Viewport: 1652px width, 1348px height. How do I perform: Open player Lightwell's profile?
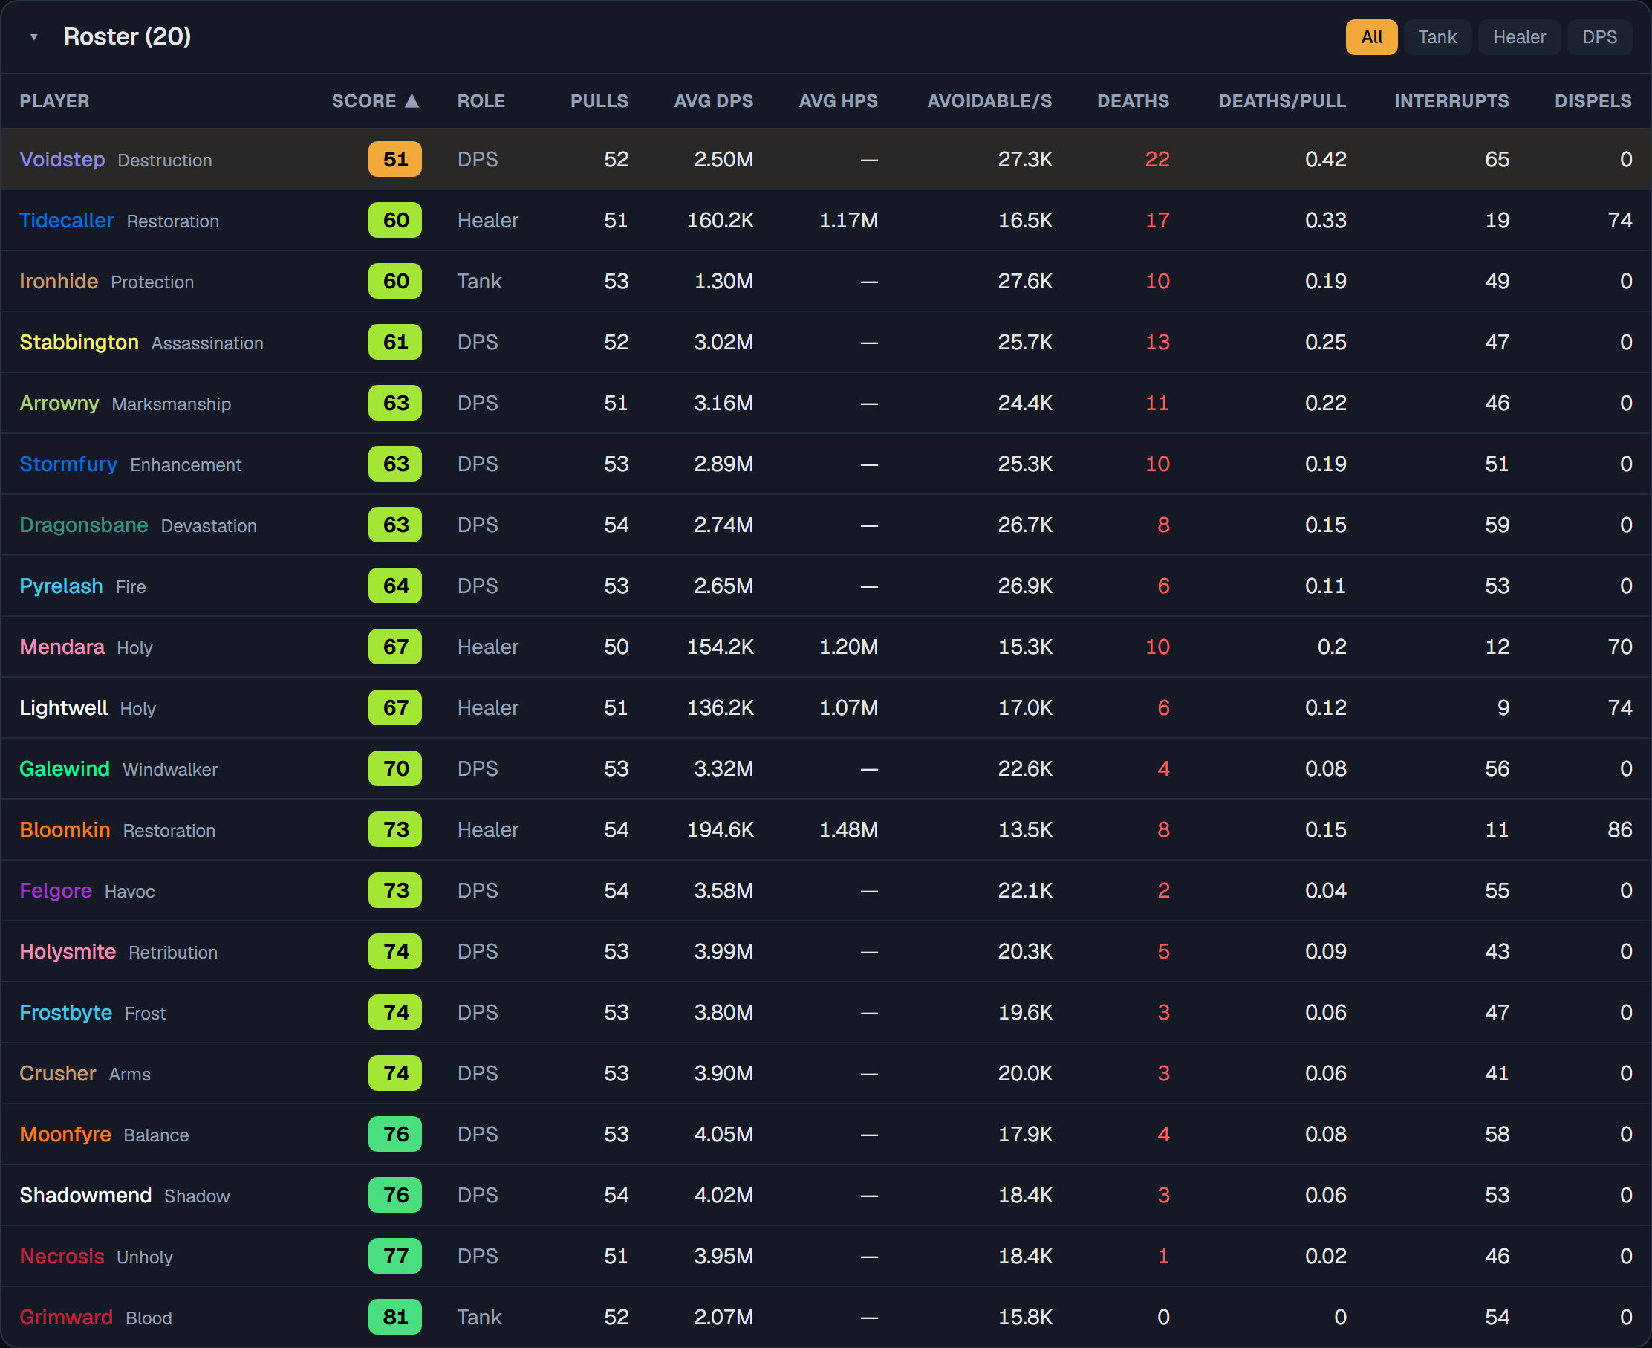[x=63, y=708]
